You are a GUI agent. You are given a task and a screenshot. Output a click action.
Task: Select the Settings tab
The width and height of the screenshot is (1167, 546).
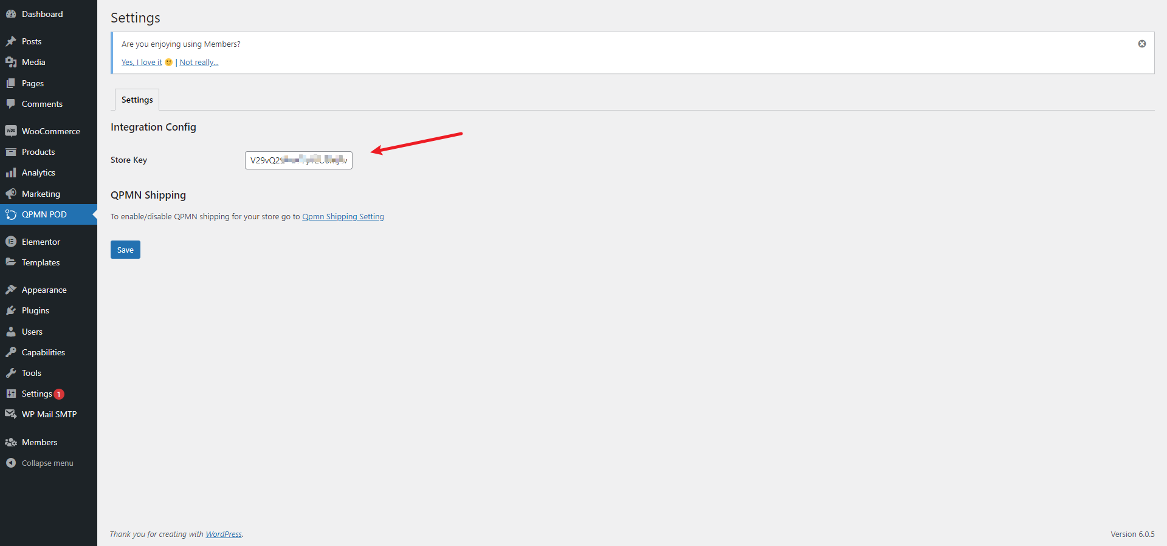tap(137, 100)
